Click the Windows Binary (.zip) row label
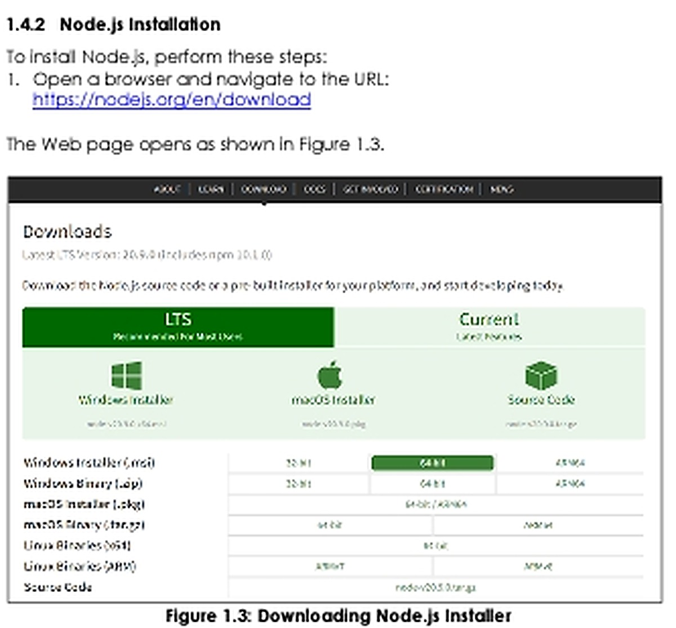The image size is (676, 628). click(x=83, y=484)
